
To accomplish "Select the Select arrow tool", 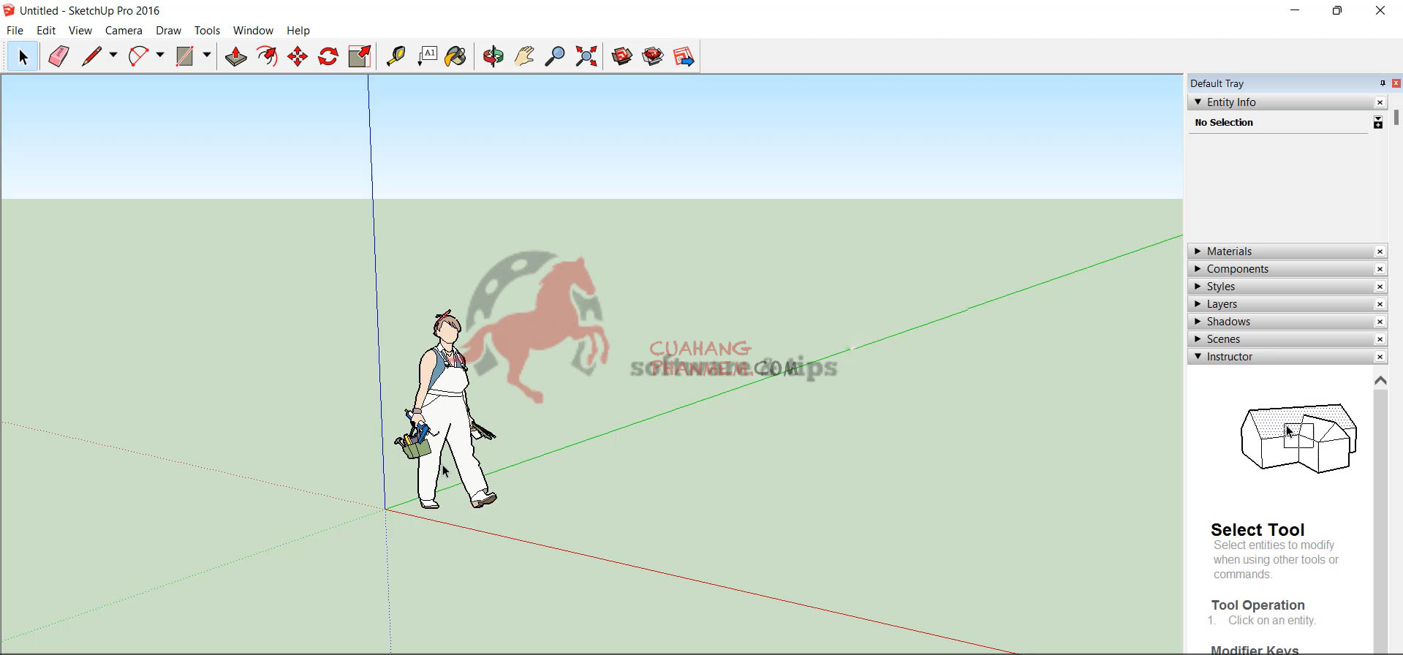I will 23,56.
